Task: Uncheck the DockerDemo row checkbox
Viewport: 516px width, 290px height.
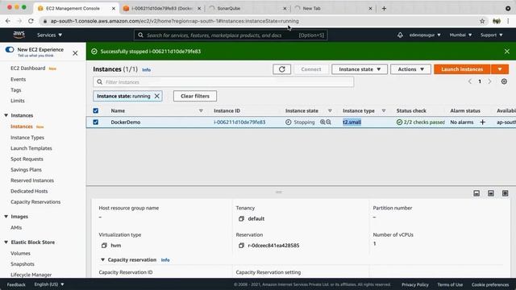Action: [x=96, y=122]
